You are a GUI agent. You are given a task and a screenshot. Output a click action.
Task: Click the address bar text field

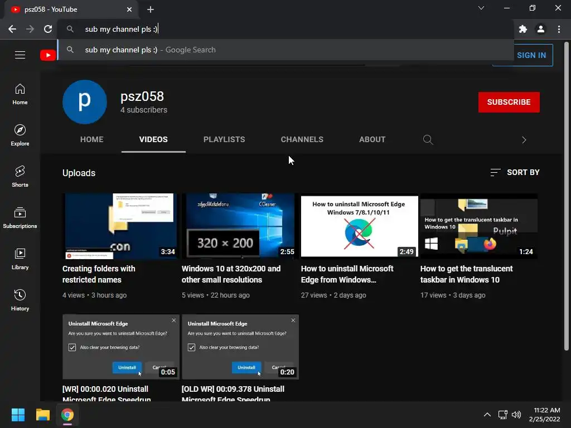coord(286,29)
